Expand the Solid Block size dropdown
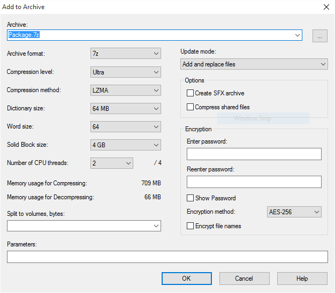Viewport: 335px width, 293px height. coord(126,145)
